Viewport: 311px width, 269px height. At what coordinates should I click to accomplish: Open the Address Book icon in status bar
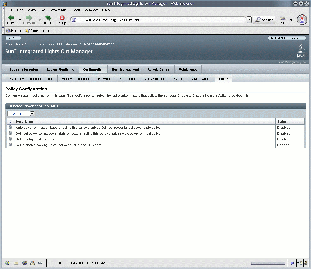[x=32, y=263]
